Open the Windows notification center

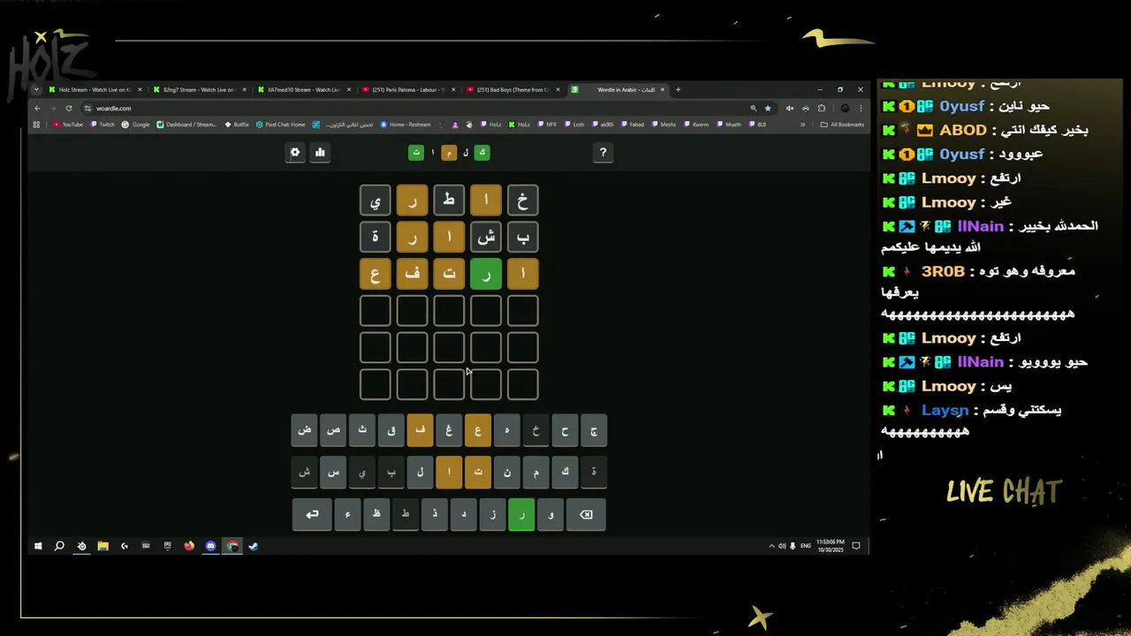(855, 546)
